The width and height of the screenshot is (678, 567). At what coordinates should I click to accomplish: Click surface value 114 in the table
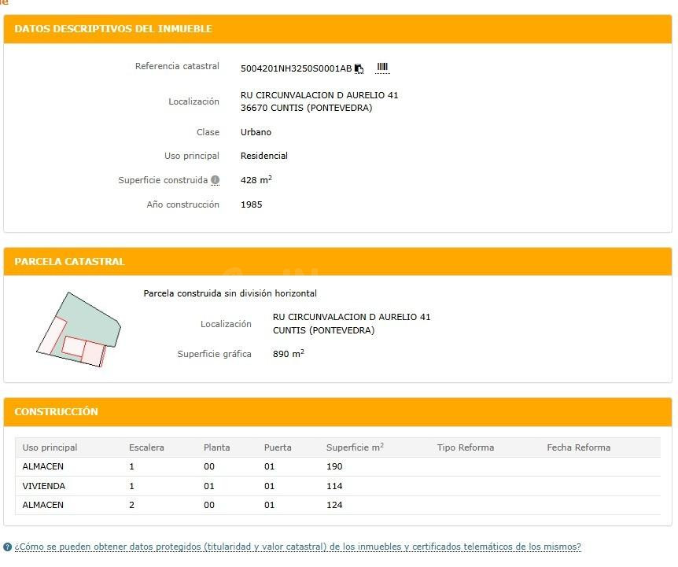tap(334, 486)
